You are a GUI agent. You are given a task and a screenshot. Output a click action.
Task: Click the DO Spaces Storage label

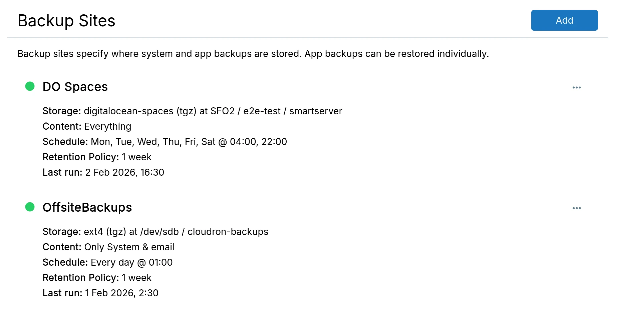(61, 111)
